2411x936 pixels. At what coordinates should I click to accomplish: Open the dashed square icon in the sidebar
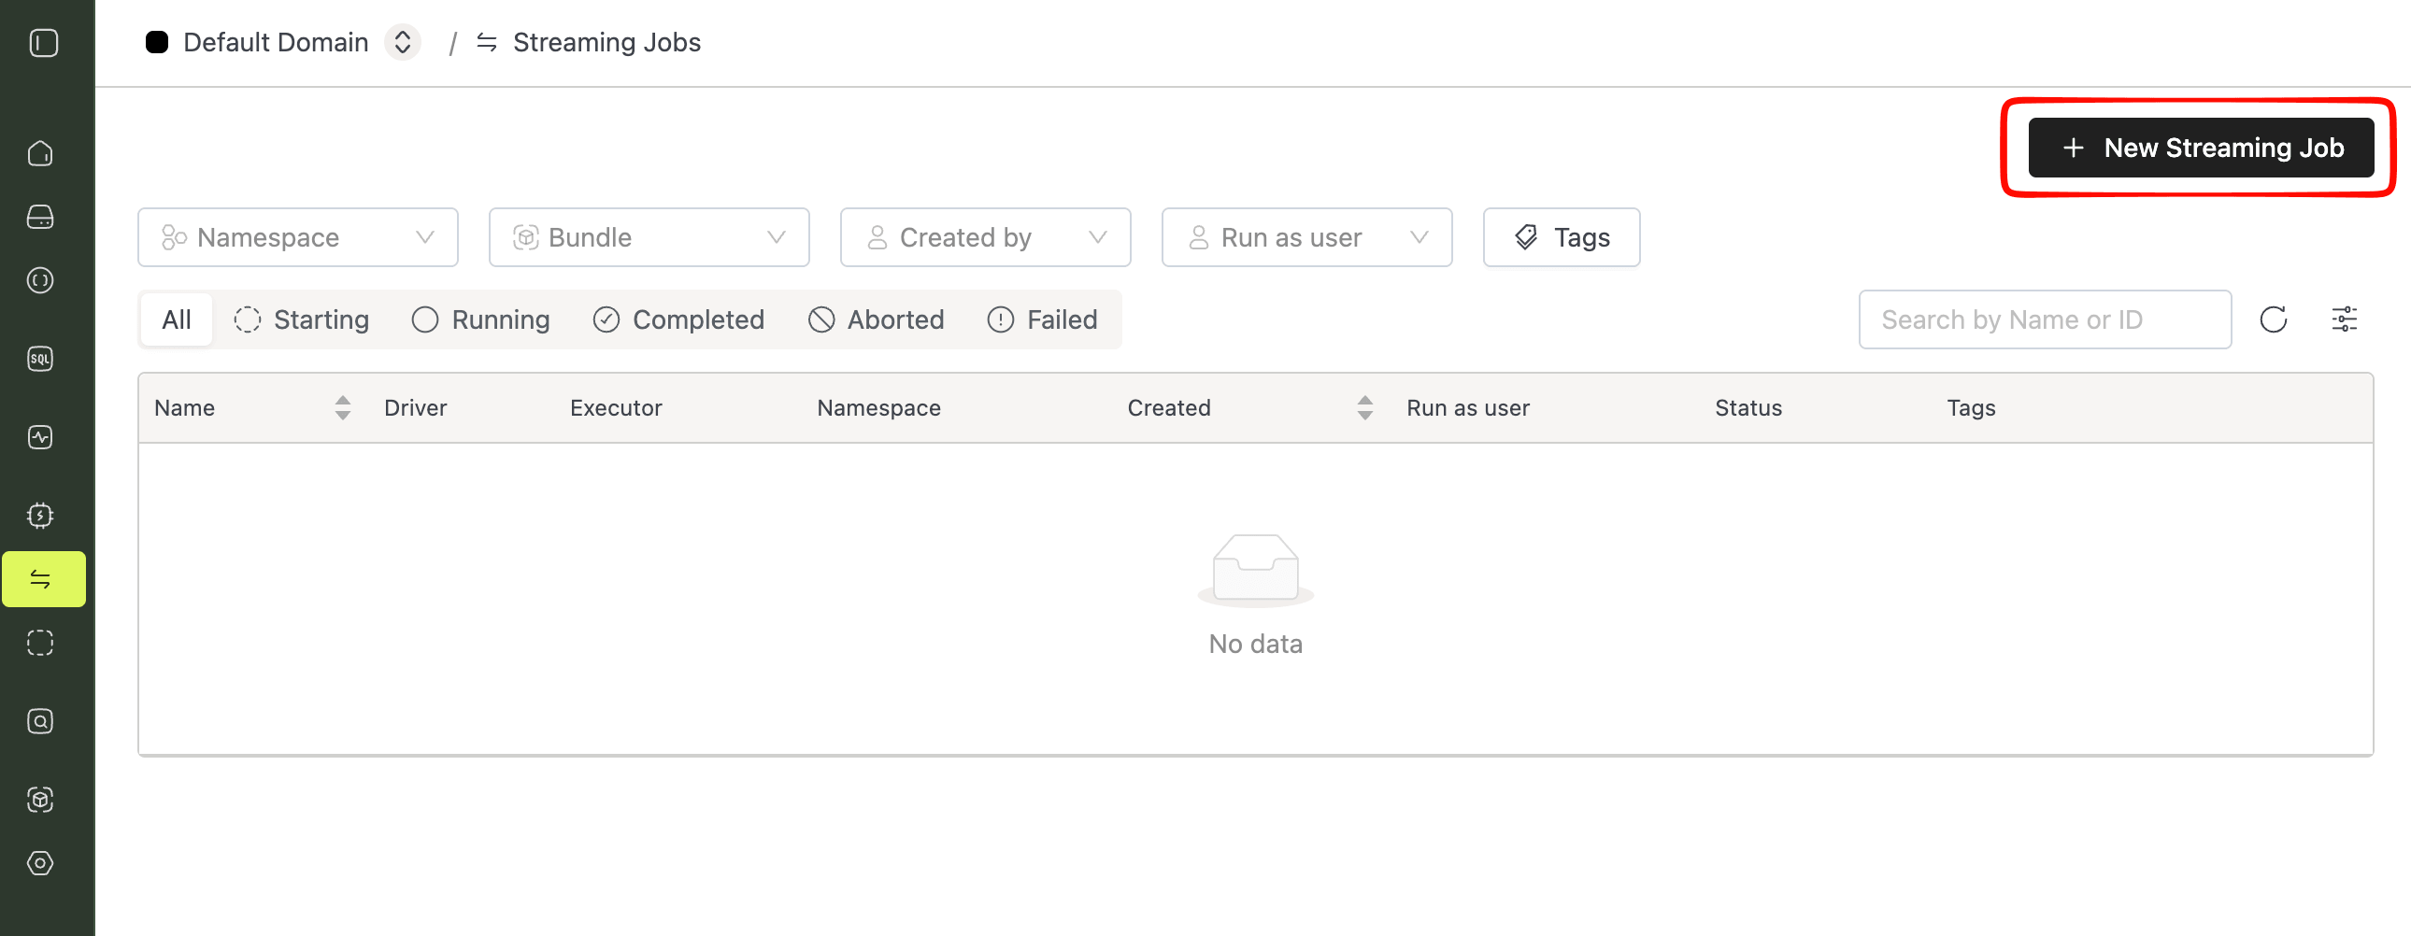click(40, 642)
